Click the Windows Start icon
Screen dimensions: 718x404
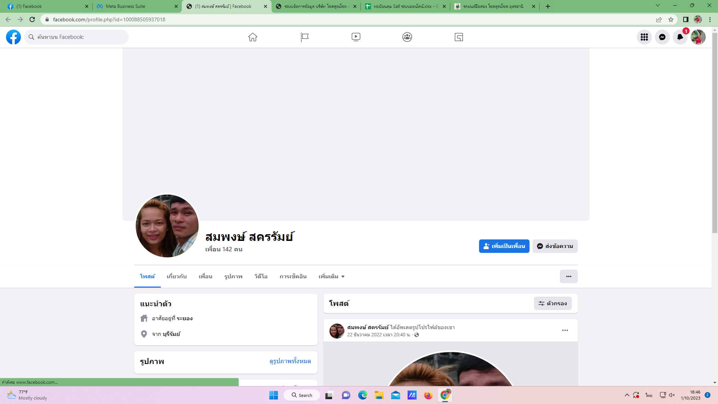pos(274,395)
